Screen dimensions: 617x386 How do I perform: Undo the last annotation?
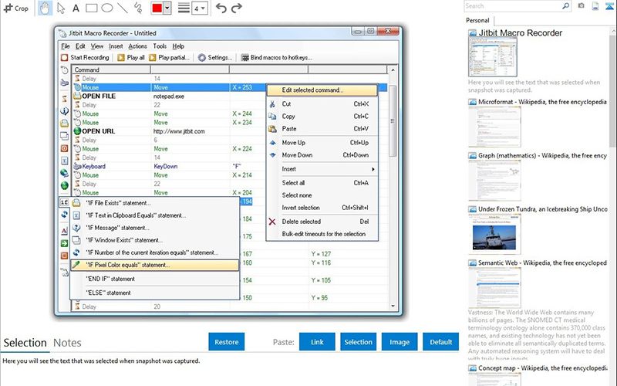pyautogui.click(x=221, y=8)
